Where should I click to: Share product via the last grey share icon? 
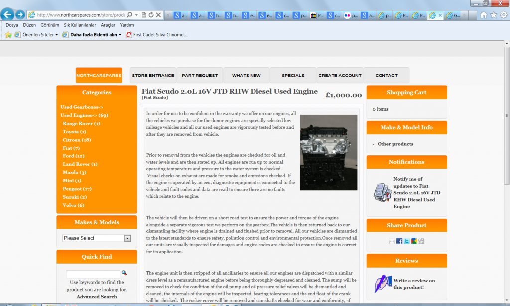(x=421, y=241)
